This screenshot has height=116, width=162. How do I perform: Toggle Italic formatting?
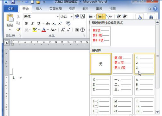32,24
